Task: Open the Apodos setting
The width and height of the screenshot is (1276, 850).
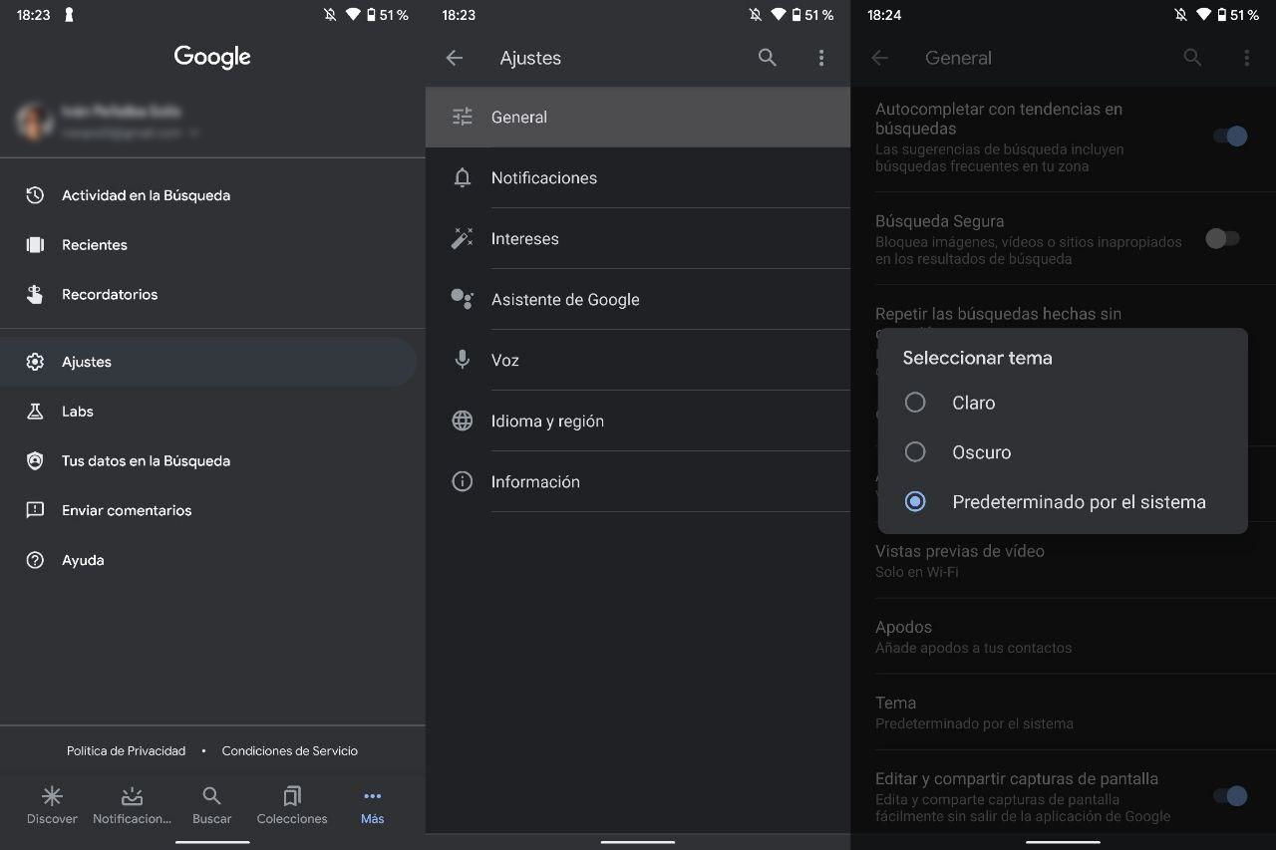Action: point(1063,637)
